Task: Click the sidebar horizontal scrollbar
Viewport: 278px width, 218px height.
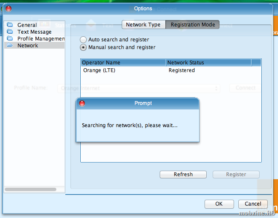Action: [x=30, y=189]
